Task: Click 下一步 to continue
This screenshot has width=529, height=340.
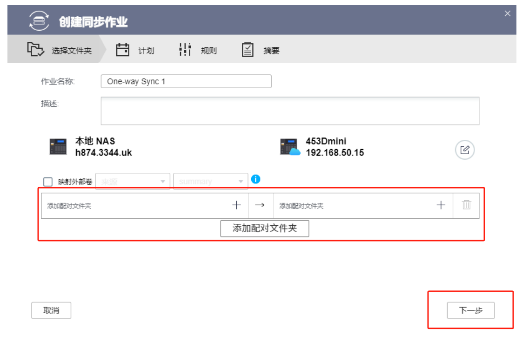Action: [470, 311]
